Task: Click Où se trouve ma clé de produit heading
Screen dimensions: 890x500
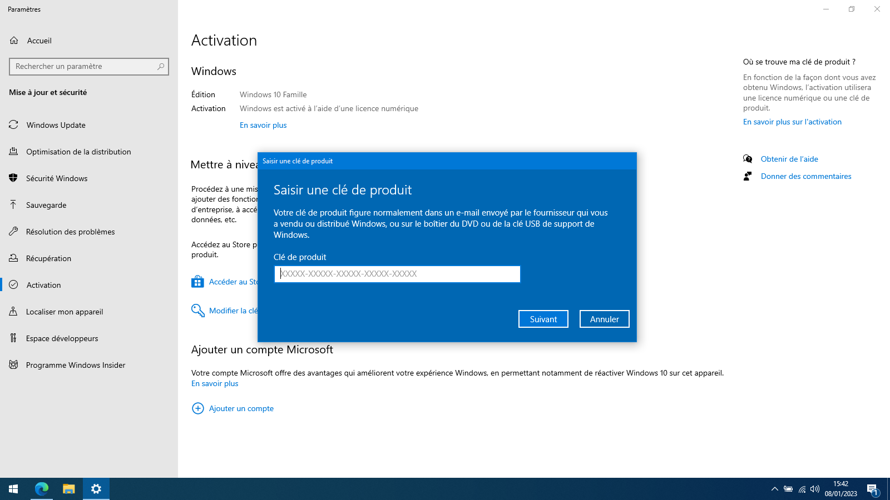Action: click(799, 62)
